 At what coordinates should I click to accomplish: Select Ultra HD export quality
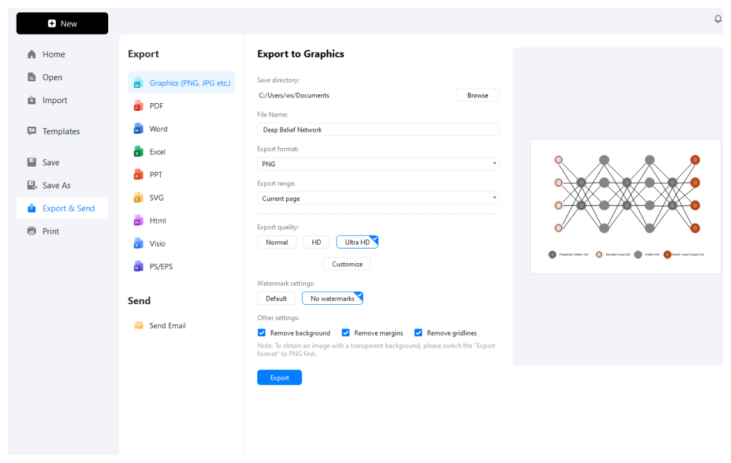357,242
